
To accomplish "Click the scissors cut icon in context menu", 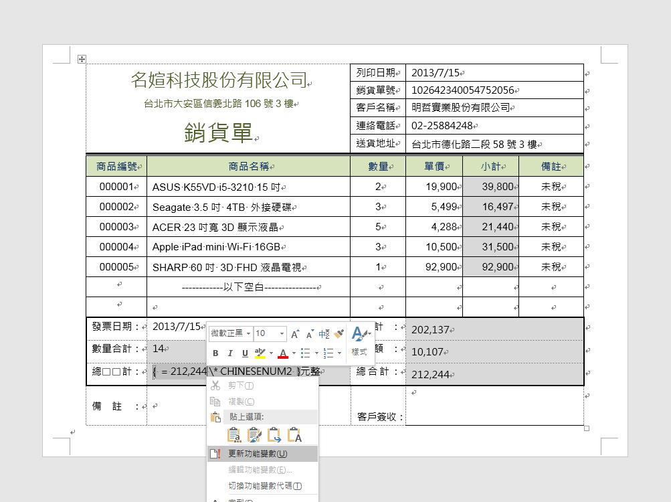I will pos(215,386).
